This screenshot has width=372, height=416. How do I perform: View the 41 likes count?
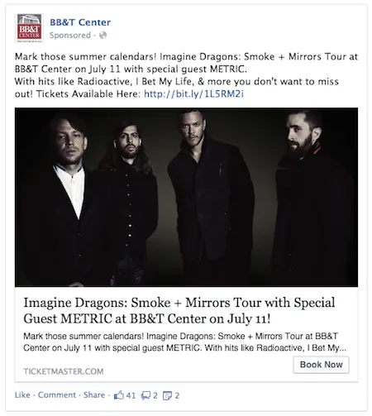pyautogui.click(x=131, y=395)
